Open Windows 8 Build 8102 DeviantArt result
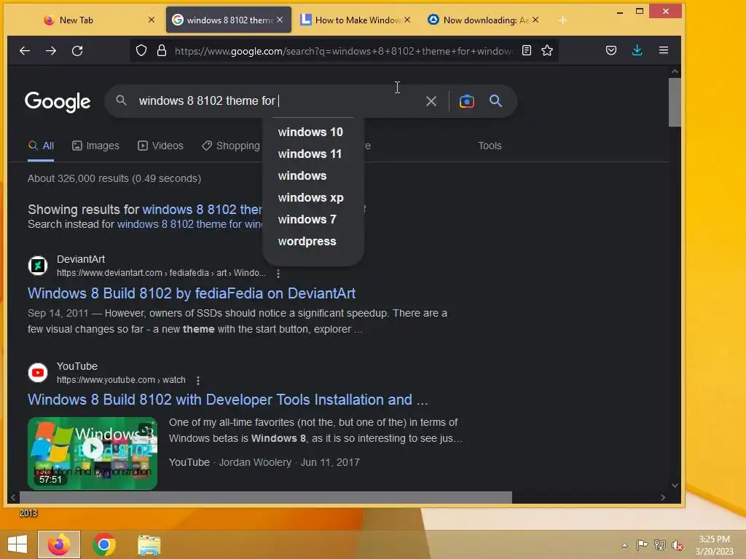746x559 pixels. click(x=192, y=293)
